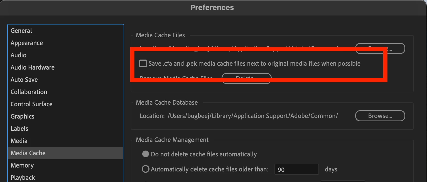Choose Automatically delete cache files older than option
Viewport: 427px width, 182px height.
click(x=146, y=169)
